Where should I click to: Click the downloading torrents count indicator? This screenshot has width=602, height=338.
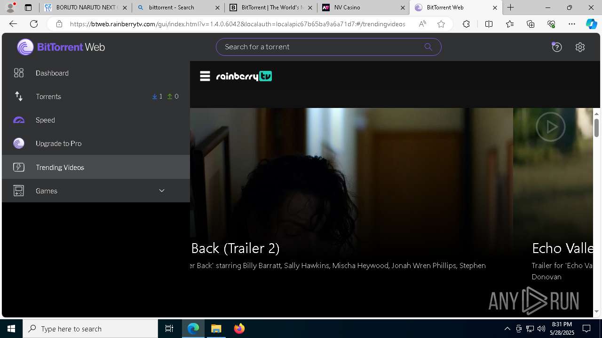coord(157,96)
